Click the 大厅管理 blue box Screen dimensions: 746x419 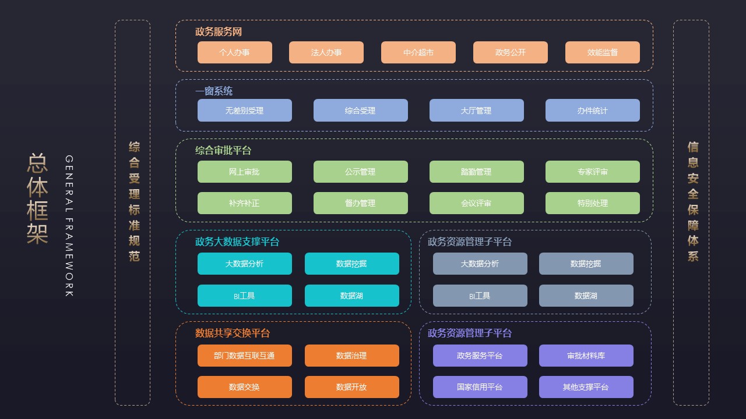[476, 111]
